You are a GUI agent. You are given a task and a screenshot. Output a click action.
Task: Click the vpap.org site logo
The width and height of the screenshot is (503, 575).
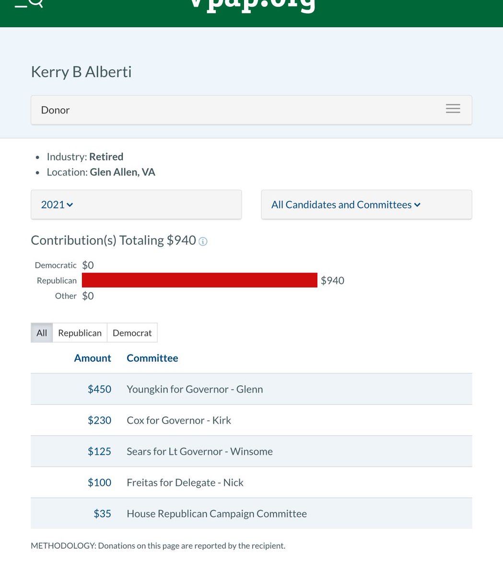(x=251, y=5)
